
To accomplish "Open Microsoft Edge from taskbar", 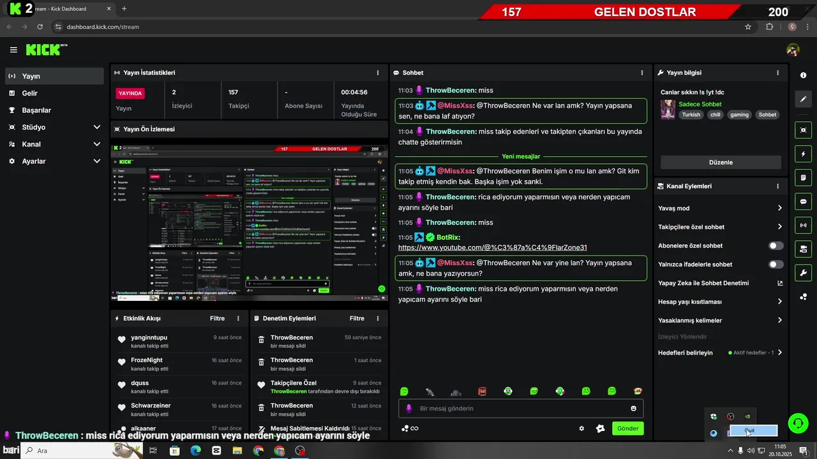I will [195, 451].
